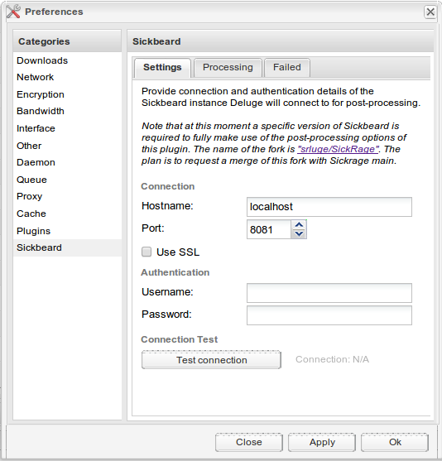Go to the Interface category
This screenshot has width=442, height=461.
[67, 128]
